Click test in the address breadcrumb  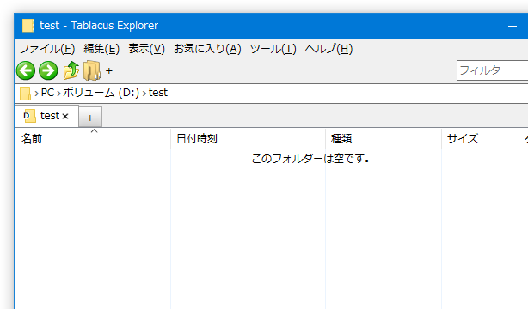[158, 93]
